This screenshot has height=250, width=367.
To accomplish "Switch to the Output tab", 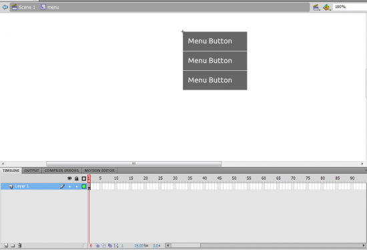I will coord(31,170).
